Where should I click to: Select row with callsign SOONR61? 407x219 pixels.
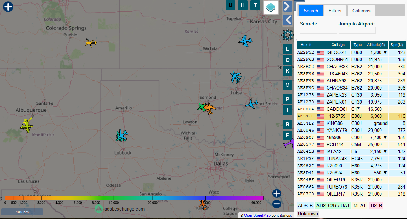351,59
